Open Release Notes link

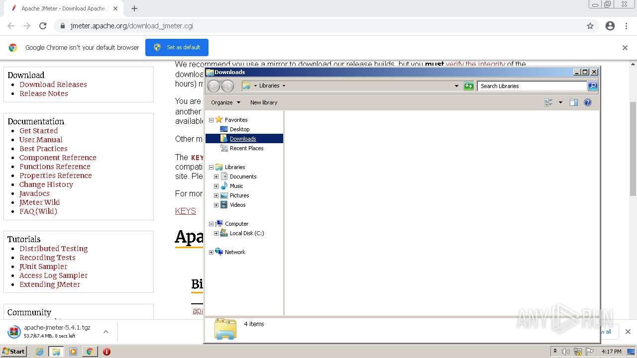[44, 93]
